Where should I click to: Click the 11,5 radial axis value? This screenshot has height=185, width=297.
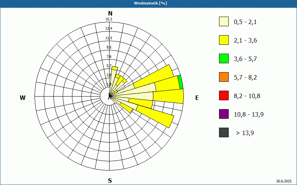[x=109, y=38]
